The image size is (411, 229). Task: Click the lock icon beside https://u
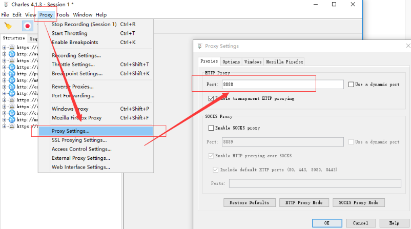[12, 60]
